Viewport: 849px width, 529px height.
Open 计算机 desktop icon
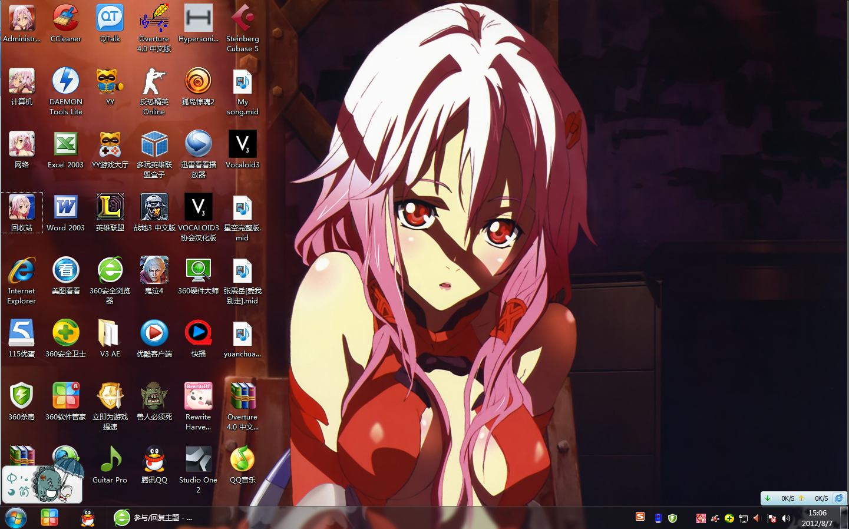coord(22,87)
